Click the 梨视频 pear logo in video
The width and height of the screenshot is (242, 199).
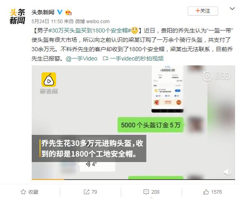[49, 80]
